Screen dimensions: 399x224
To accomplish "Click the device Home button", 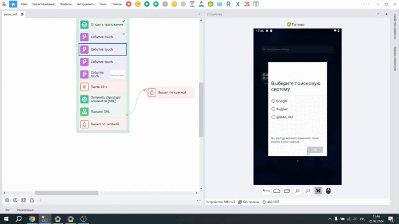I will pyautogui.click(x=276, y=191).
